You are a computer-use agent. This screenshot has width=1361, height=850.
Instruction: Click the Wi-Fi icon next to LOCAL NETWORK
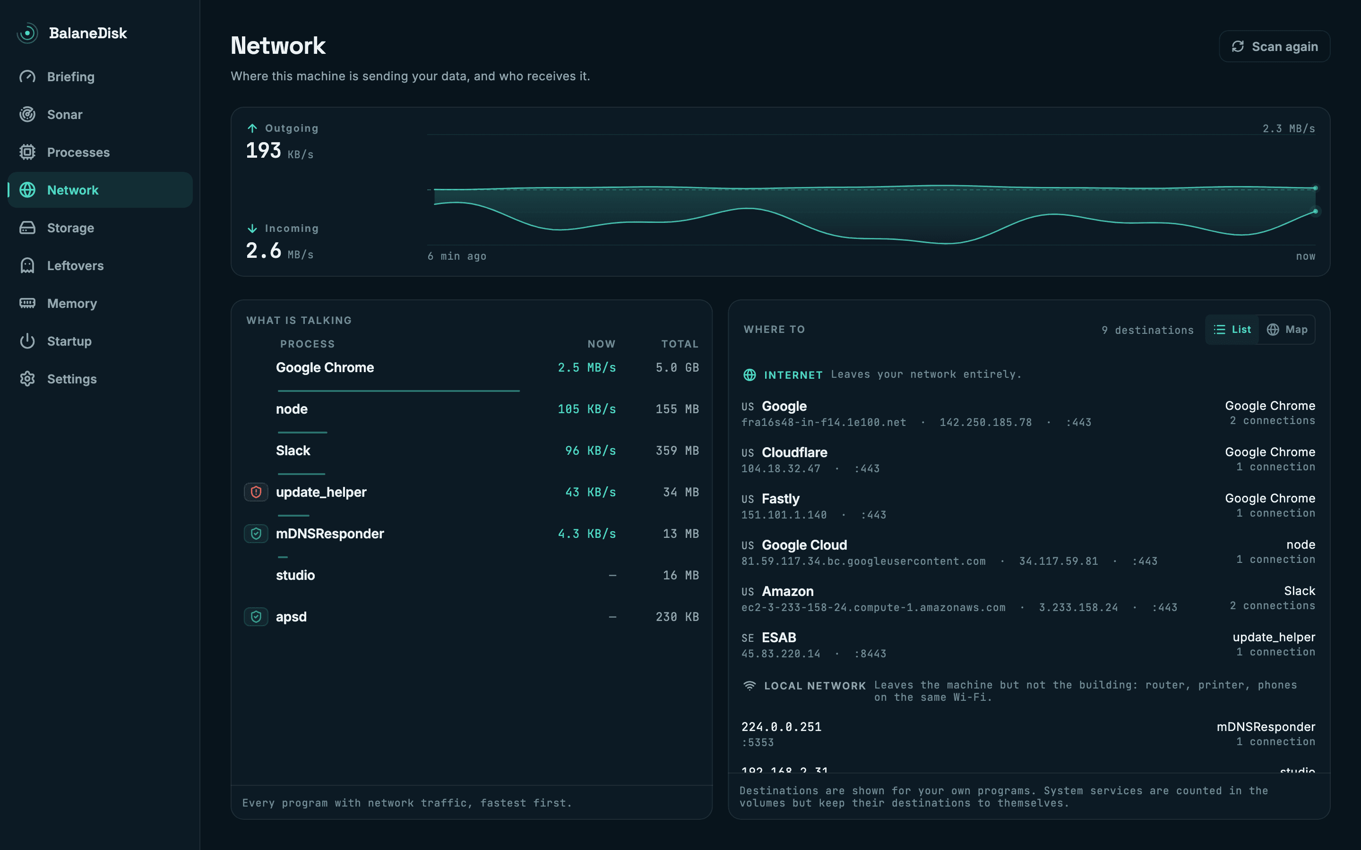tap(749, 686)
